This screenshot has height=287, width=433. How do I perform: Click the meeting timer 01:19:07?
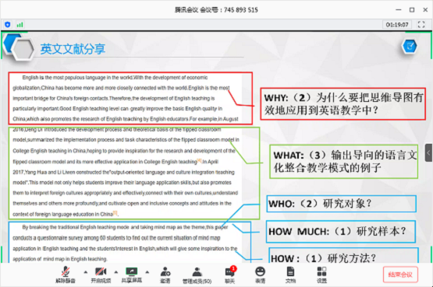[397, 24]
